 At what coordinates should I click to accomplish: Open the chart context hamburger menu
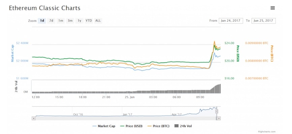click(x=272, y=8)
